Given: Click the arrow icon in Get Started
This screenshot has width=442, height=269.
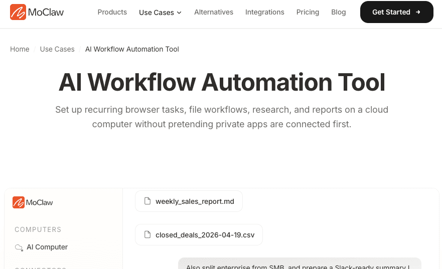Looking at the screenshot, I should click(x=418, y=12).
